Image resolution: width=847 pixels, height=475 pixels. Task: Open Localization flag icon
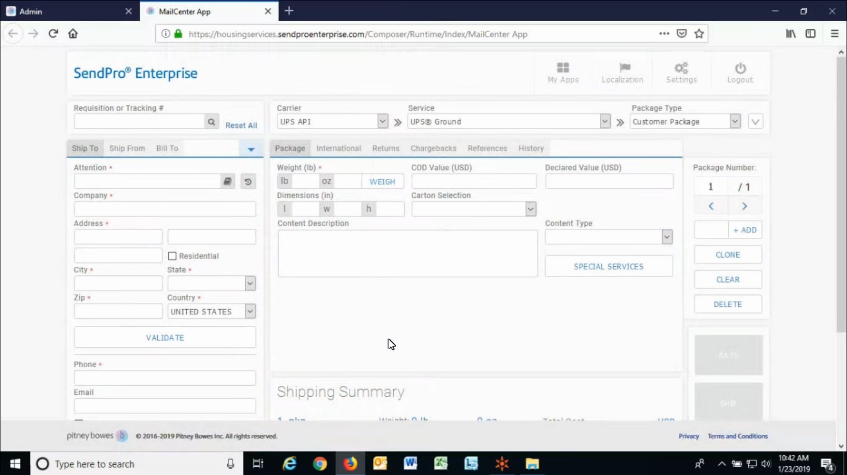coord(624,68)
